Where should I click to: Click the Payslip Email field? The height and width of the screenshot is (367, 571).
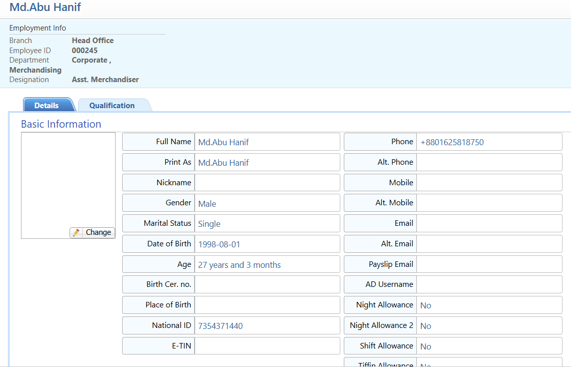pyautogui.click(x=489, y=264)
